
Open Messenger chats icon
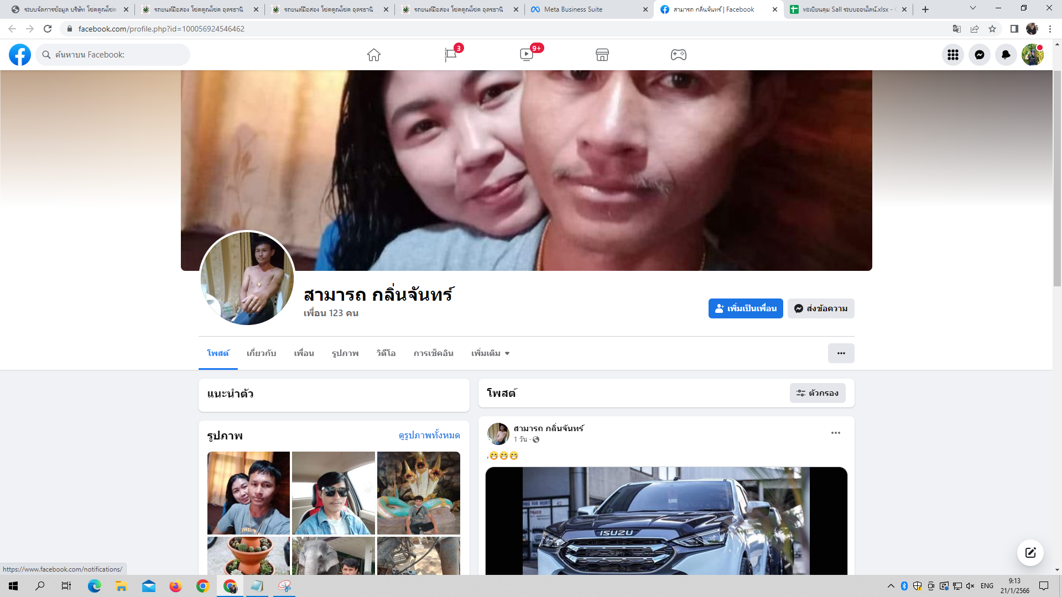tap(980, 55)
